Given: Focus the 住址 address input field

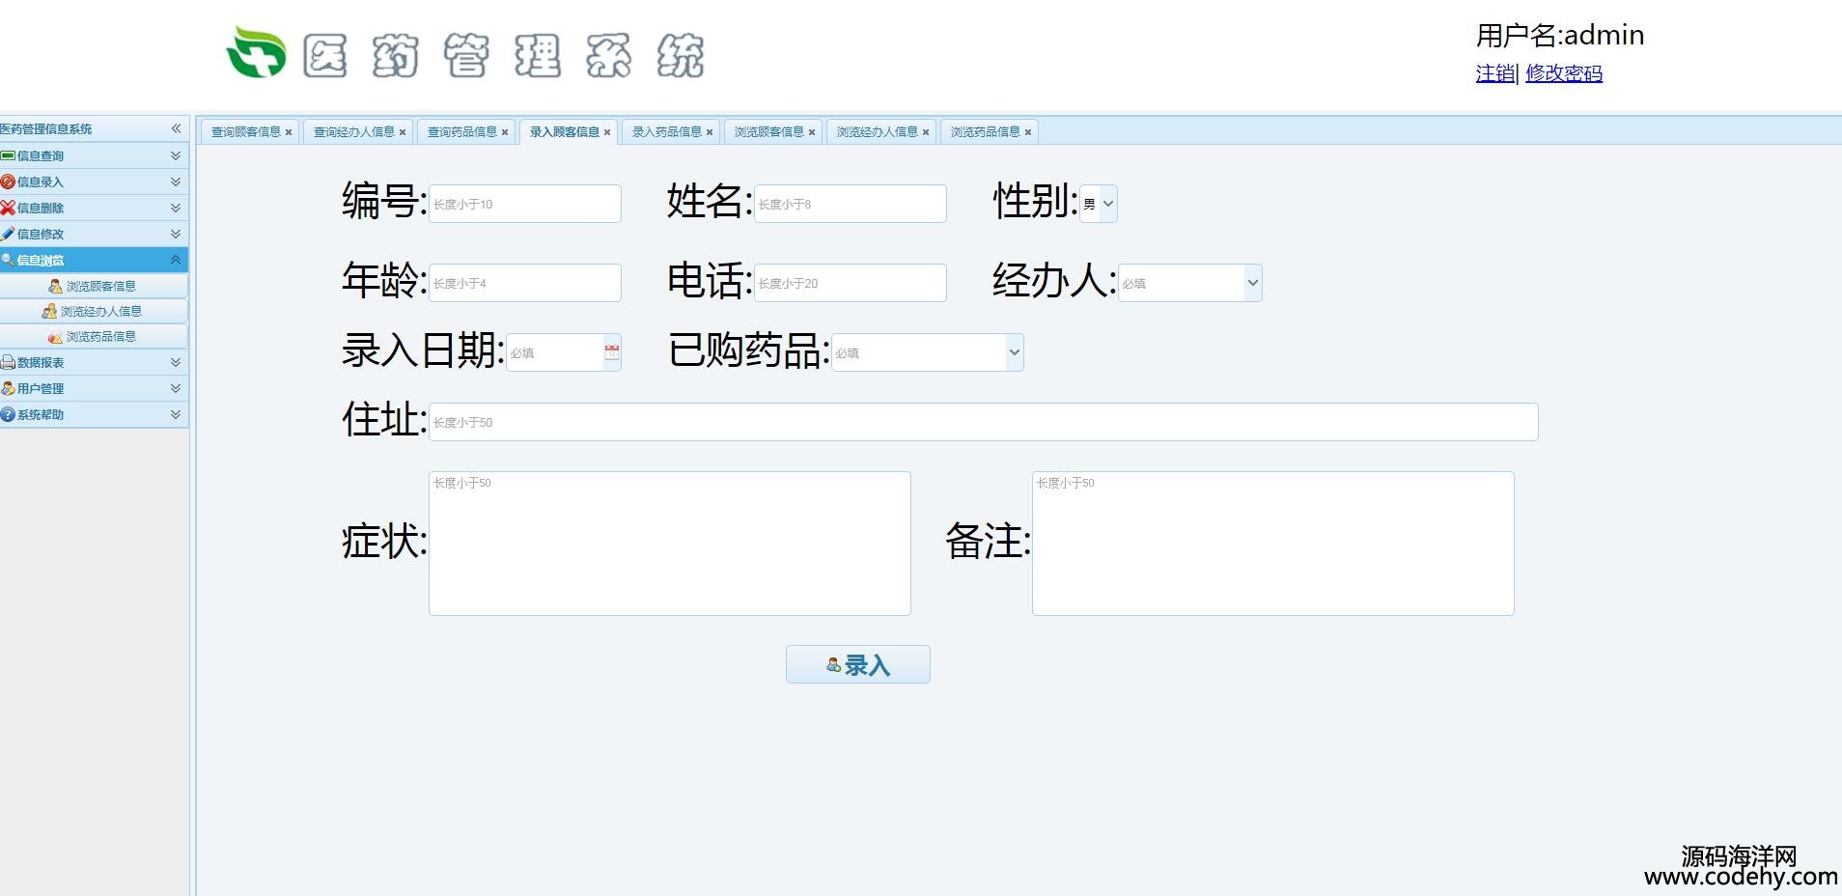Looking at the screenshot, I should point(983,422).
